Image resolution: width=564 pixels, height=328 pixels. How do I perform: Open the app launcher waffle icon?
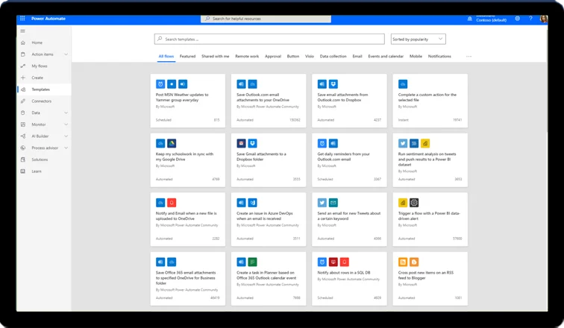tap(22, 18)
